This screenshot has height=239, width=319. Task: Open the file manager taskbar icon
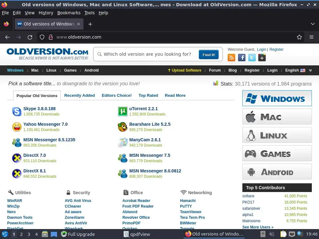pos(45,234)
